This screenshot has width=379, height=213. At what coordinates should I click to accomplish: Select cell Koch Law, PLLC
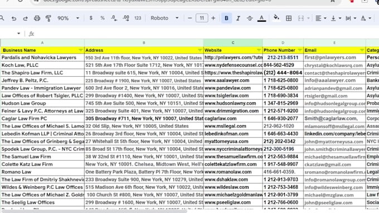tap(42, 65)
